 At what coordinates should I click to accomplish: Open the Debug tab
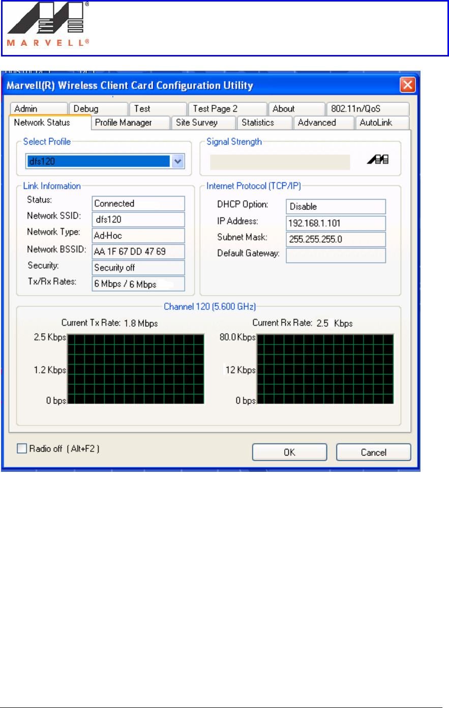click(x=98, y=109)
